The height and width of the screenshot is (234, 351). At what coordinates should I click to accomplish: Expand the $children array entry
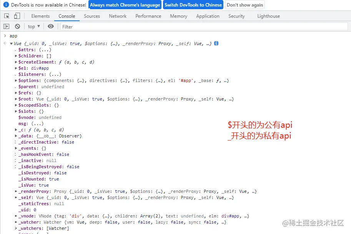pyautogui.click(x=16, y=56)
